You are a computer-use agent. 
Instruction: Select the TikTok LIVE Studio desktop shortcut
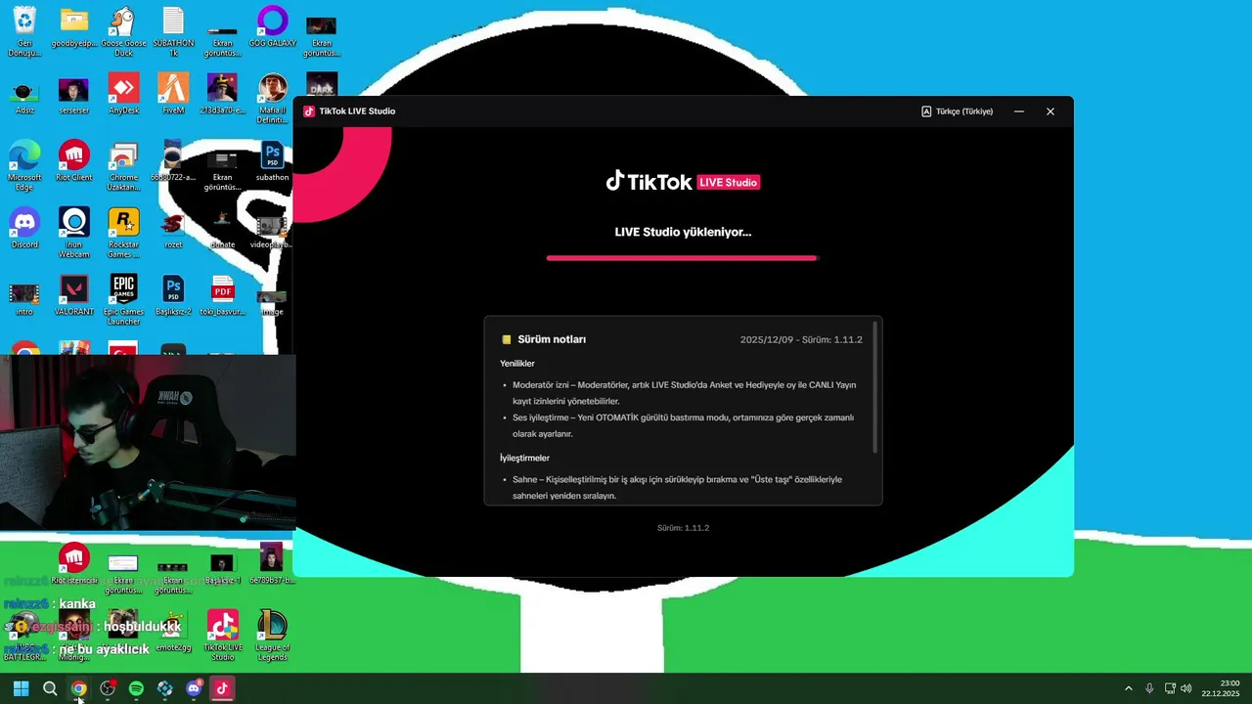point(223,635)
